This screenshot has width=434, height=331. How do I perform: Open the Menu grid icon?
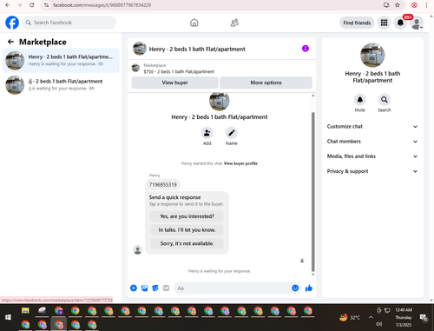pos(384,23)
